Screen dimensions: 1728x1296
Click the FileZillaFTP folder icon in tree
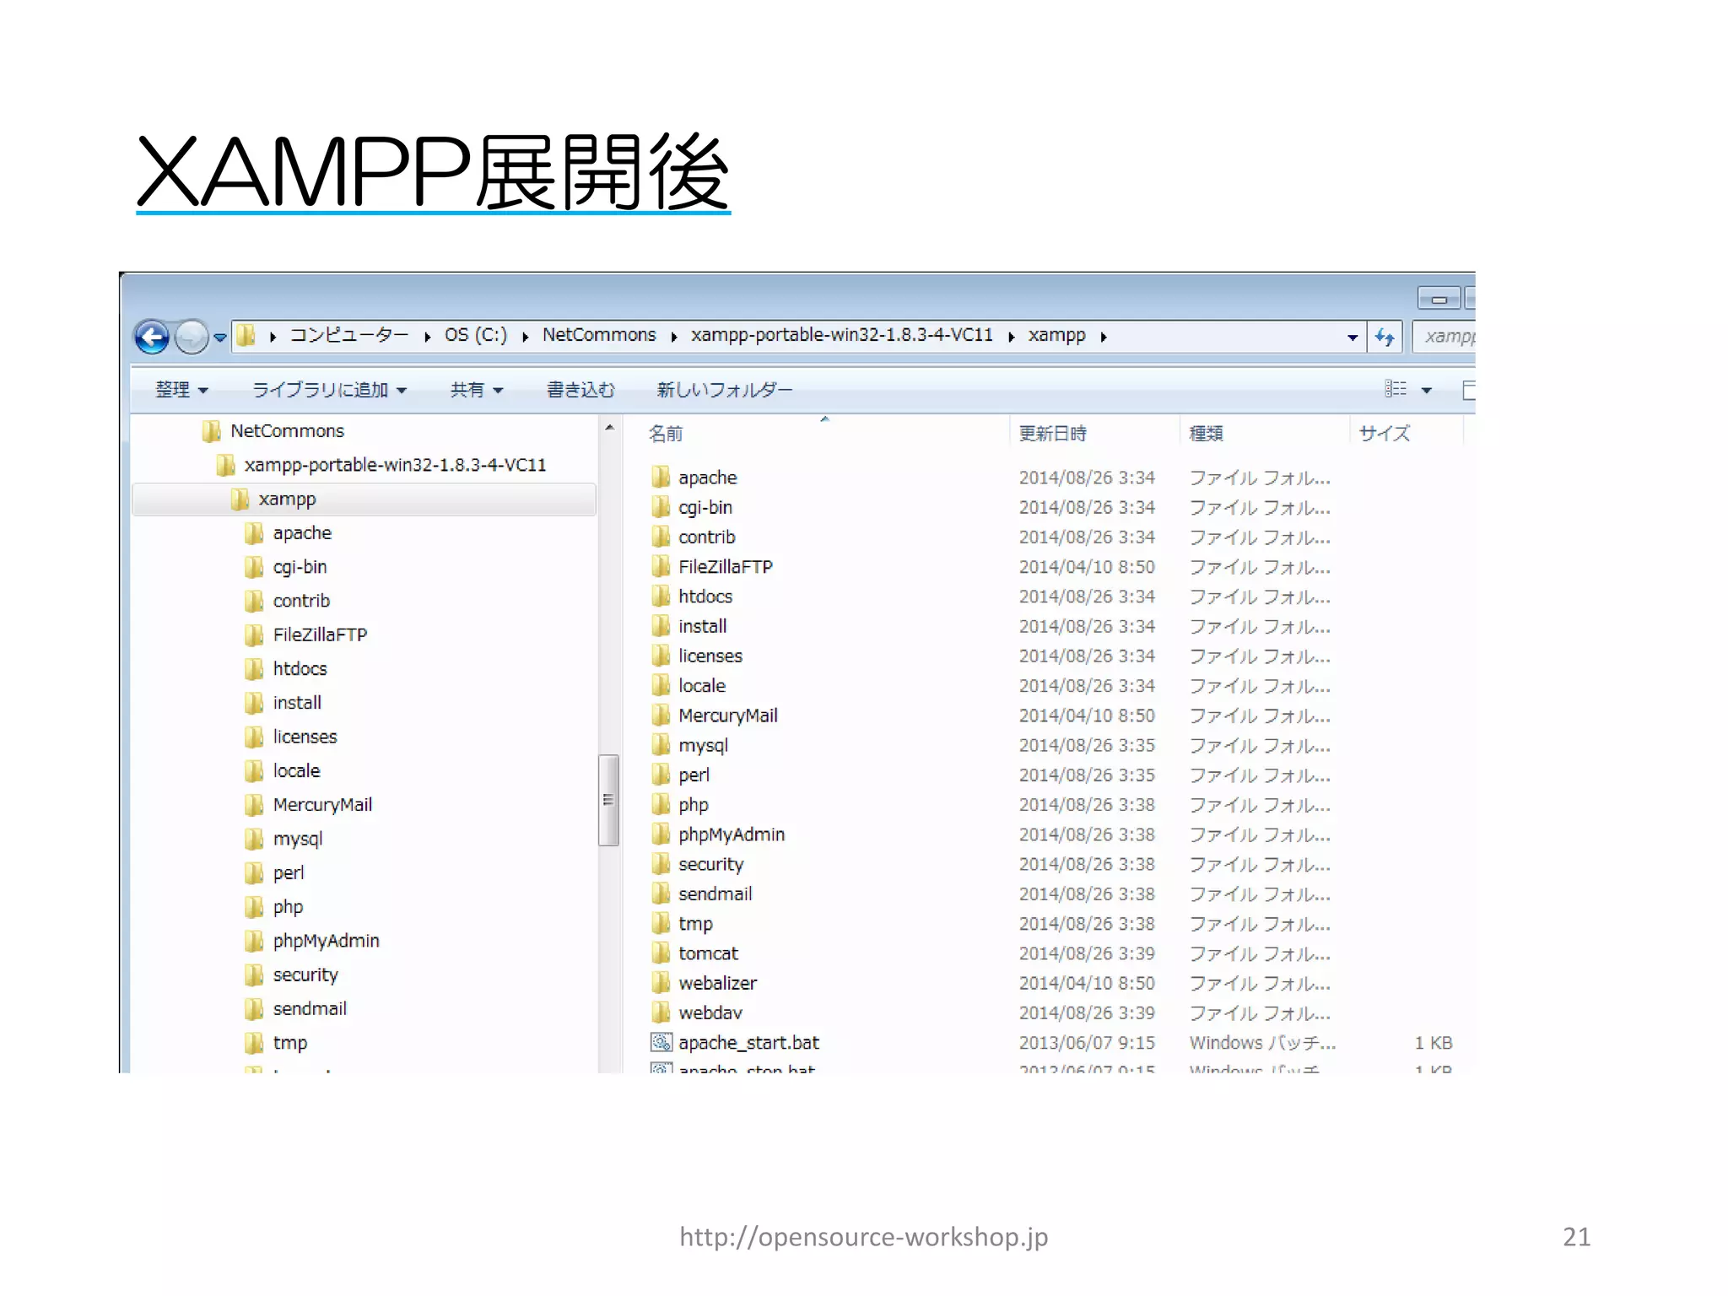[x=254, y=634]
